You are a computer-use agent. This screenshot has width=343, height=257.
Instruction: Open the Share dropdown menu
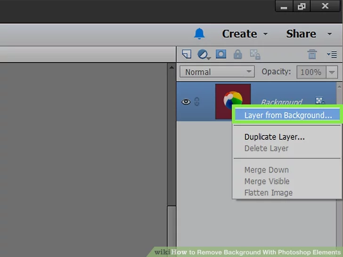point(309,34)
